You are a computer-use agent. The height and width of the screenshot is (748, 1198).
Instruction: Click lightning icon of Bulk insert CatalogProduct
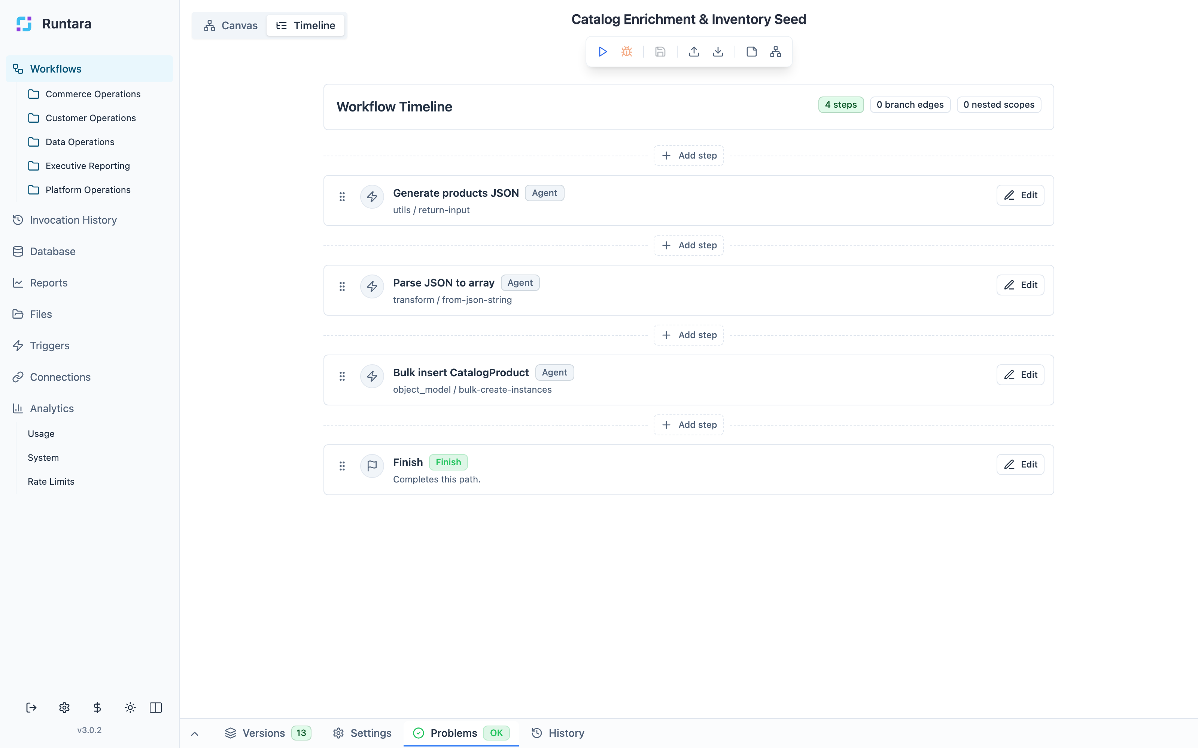[372, 377]
